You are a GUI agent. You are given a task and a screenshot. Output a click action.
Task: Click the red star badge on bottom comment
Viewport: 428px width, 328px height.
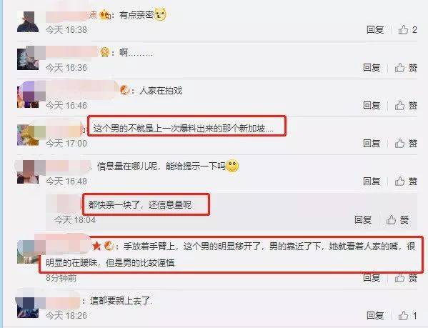96,246
